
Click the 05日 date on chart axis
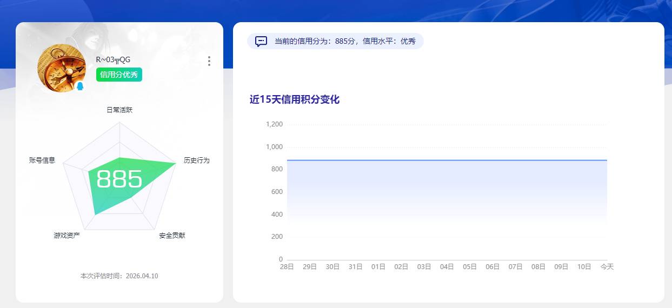(x=470, y=267)
